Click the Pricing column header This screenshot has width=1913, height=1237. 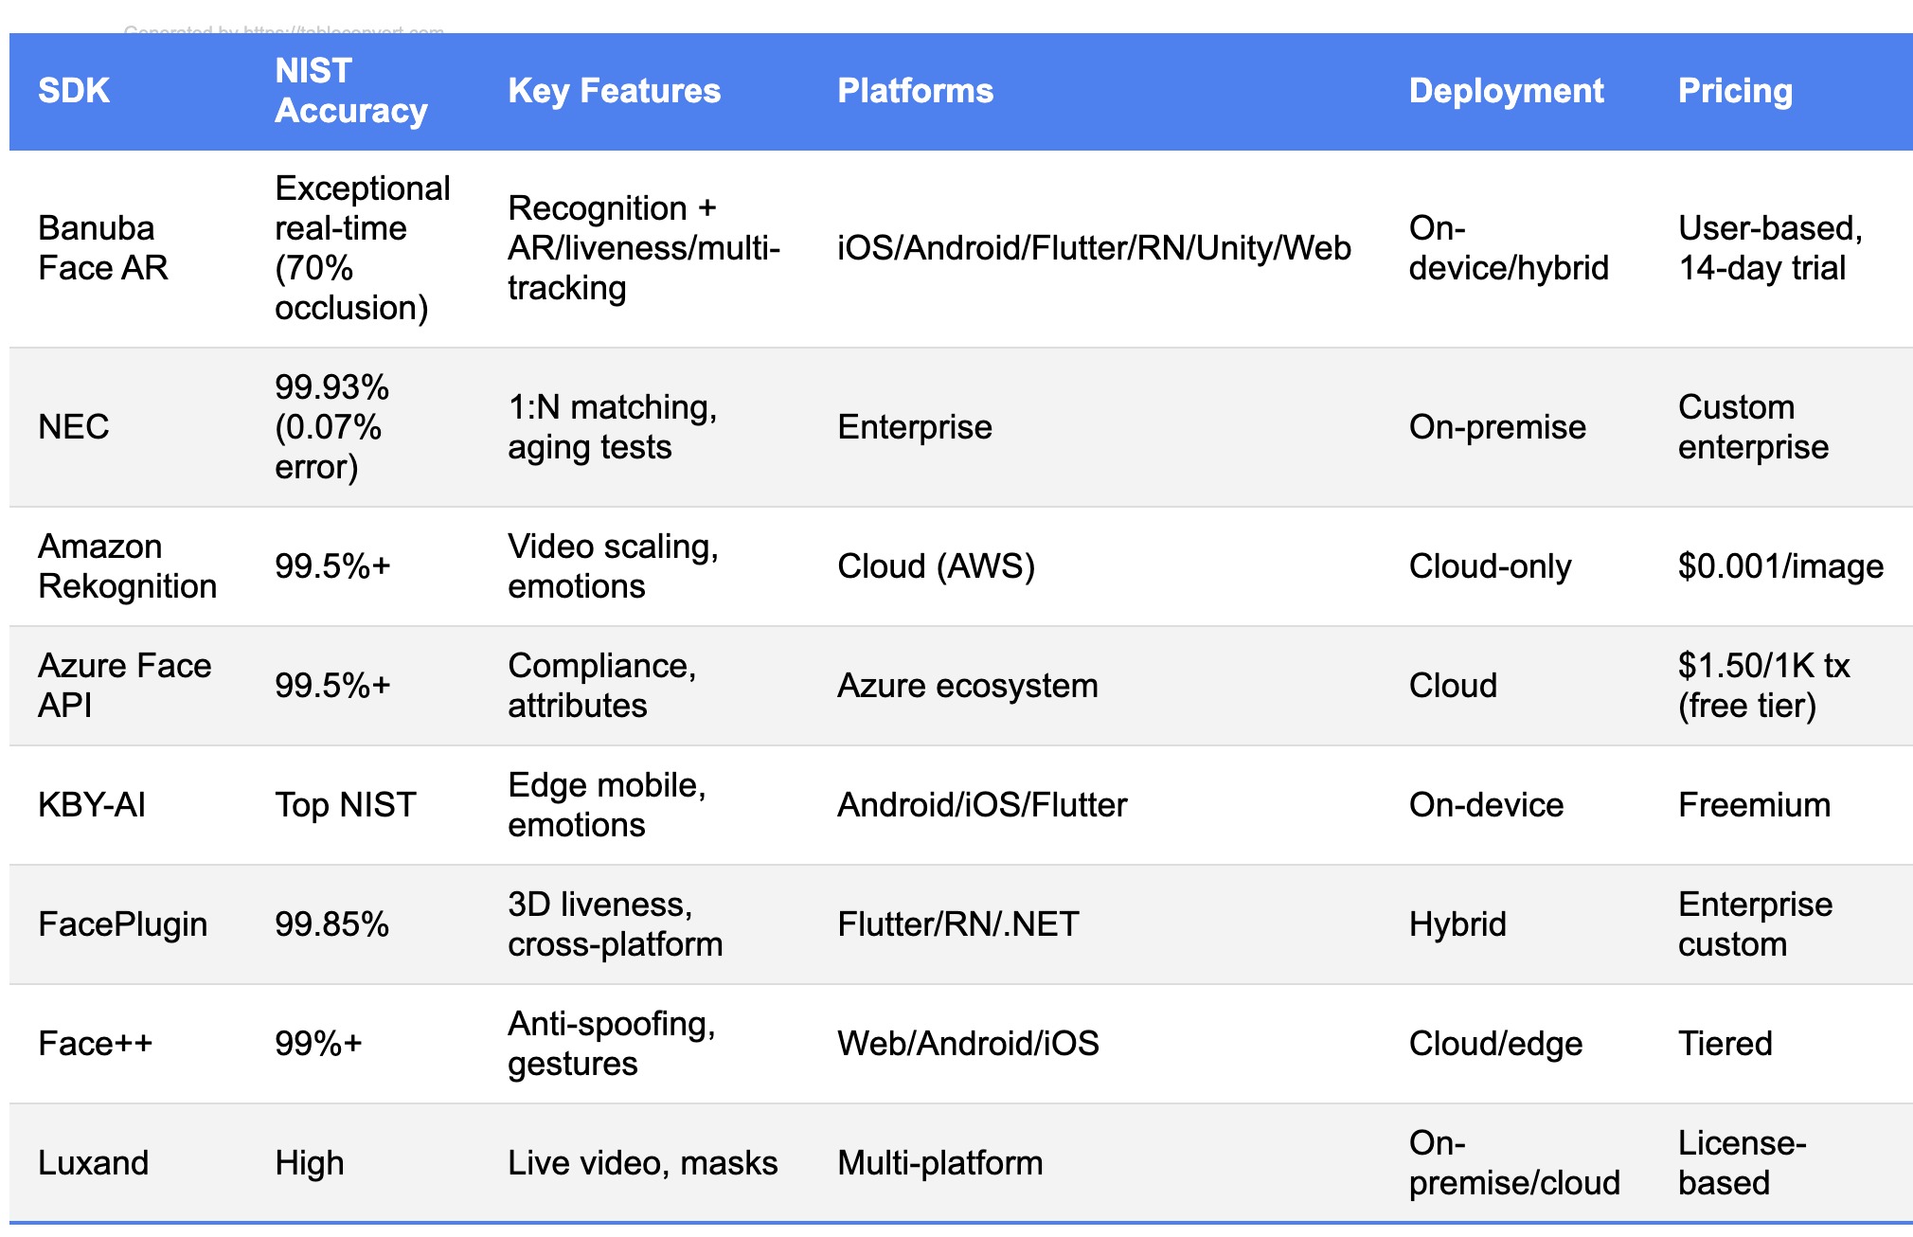pos(1735,91)
